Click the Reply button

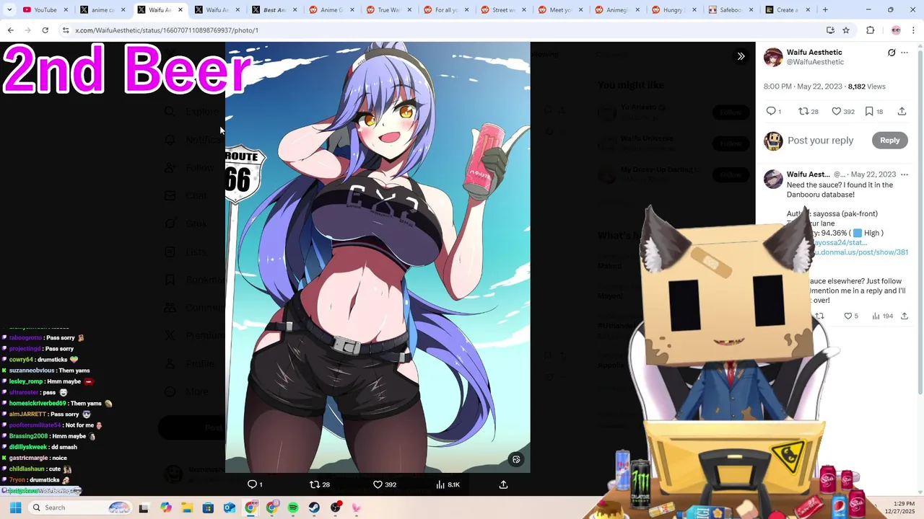click(x=889, y=141)
